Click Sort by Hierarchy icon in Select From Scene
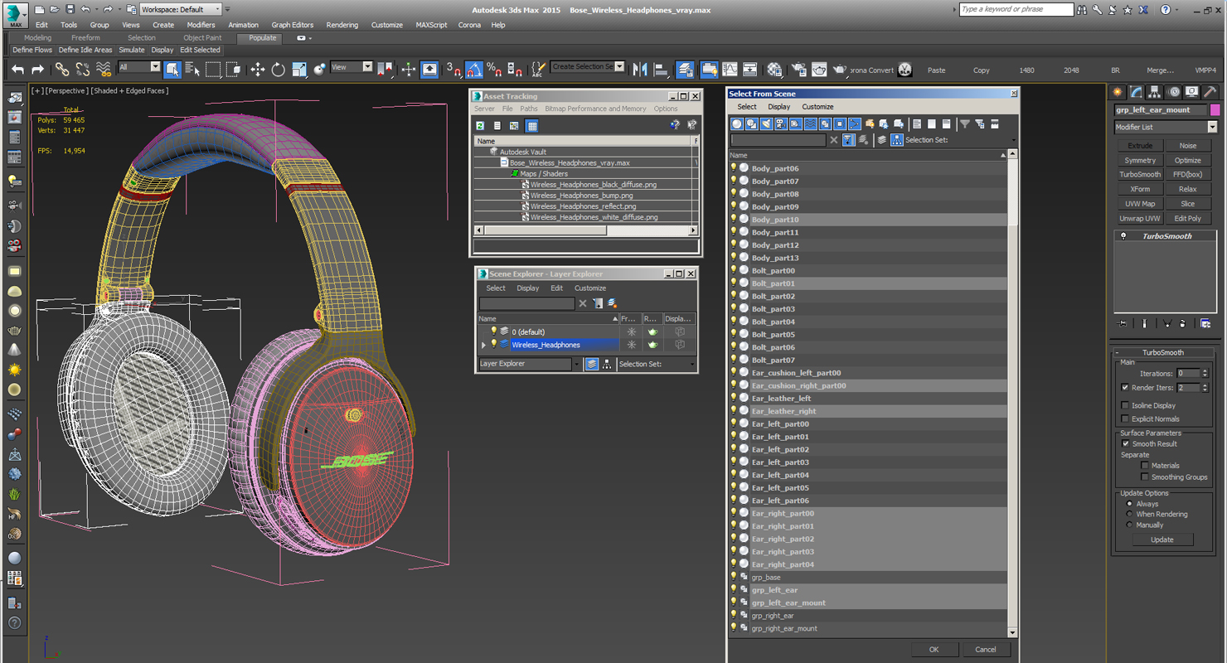 (x=897, y=140)
